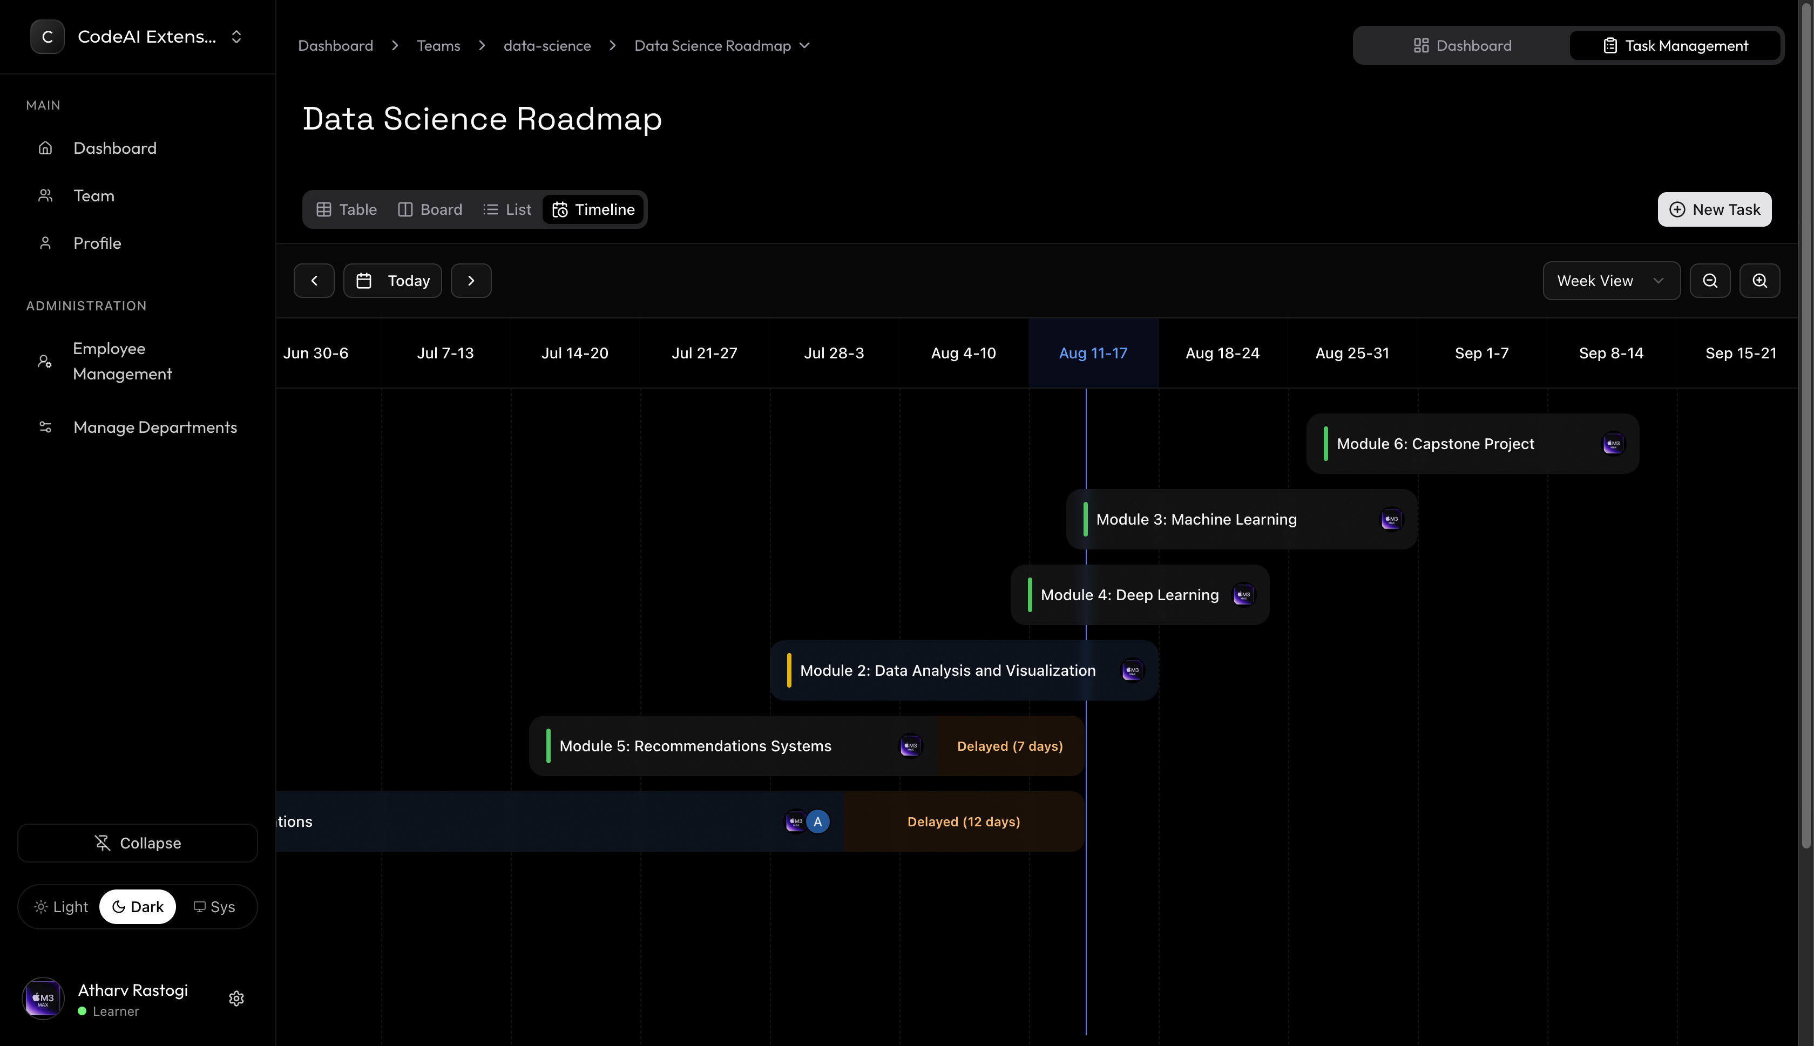
Task: Click the Employee Management sidebar icon
Action: (45, 362)
